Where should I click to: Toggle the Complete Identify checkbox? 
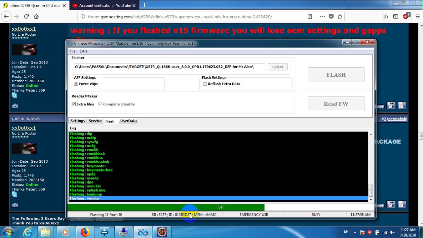pos(100,104)
